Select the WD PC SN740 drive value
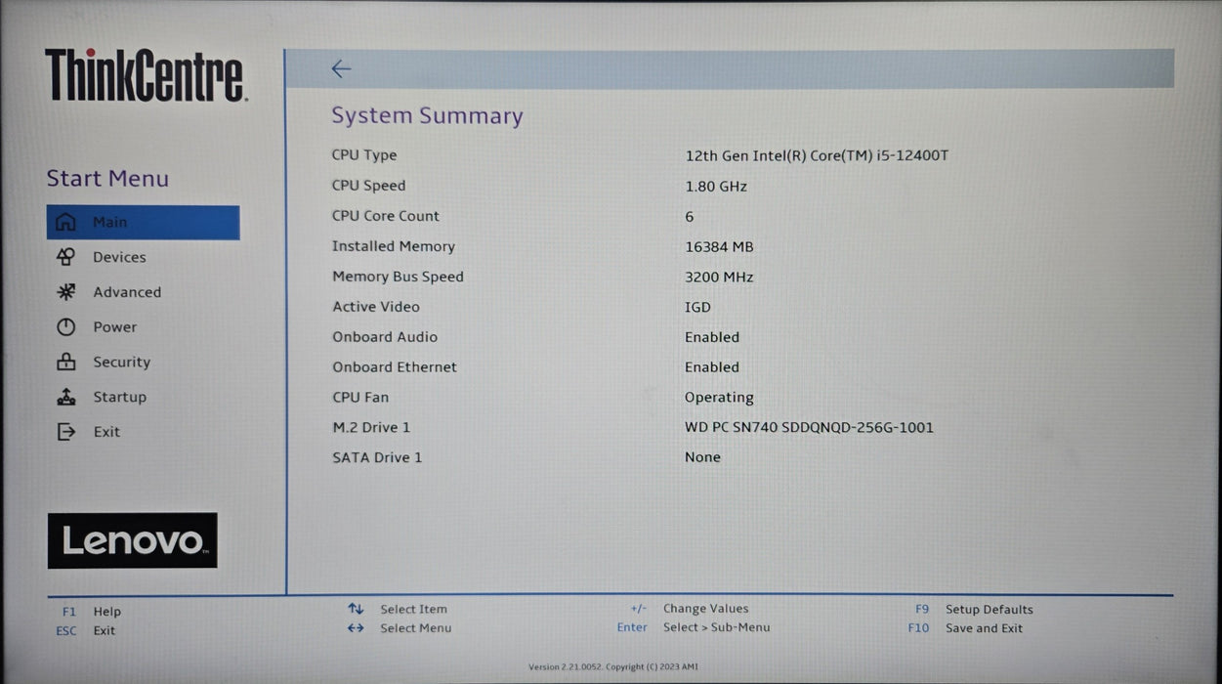Screen dimensions: 1222x684 pyautogui.click(x=809, y=428)
